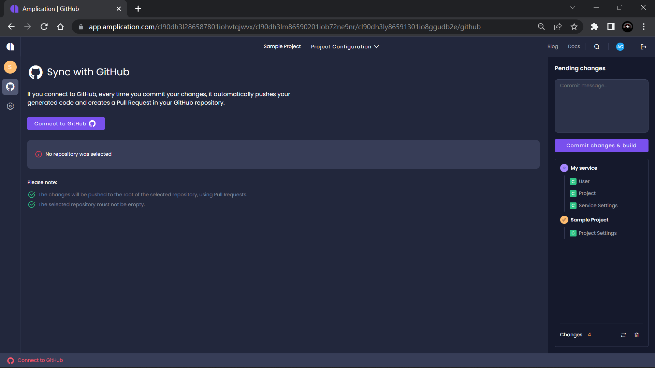Expand the Project Configuration dropdown
This screenshot has height=368, width=655.
tap(345, 47)
